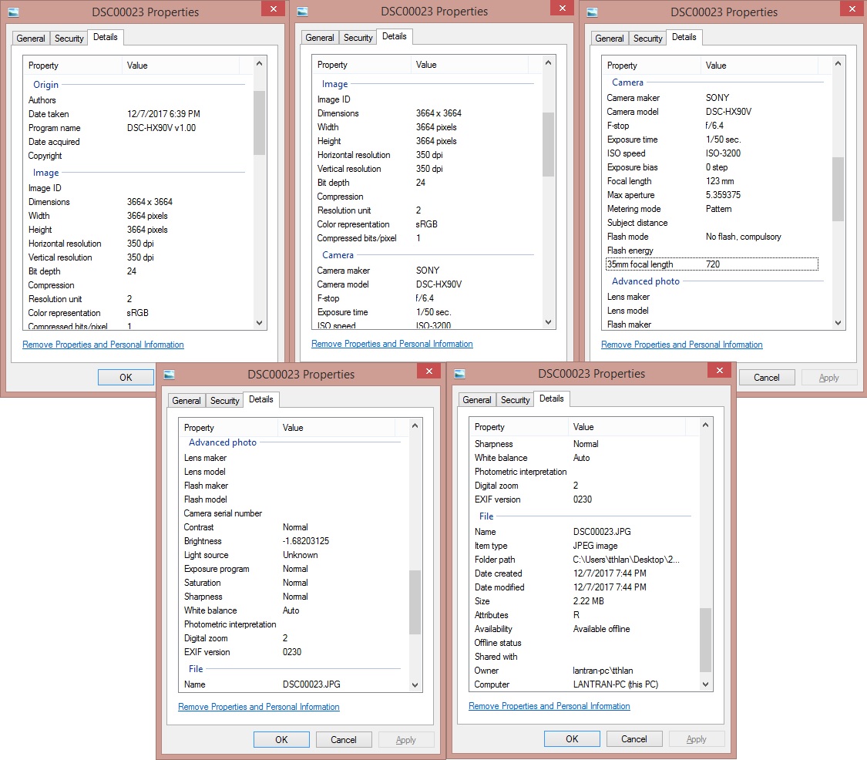Click the Authors property value field
The height and width of the screenshot is (760, 867).
pyautogui.click(x=185, y=100)
